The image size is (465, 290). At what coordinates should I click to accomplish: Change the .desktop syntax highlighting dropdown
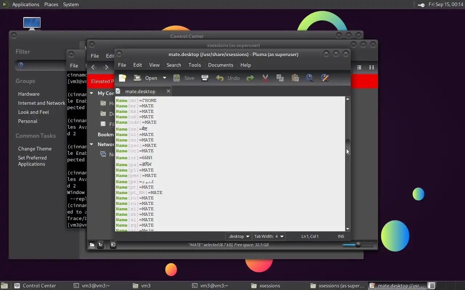238,236
